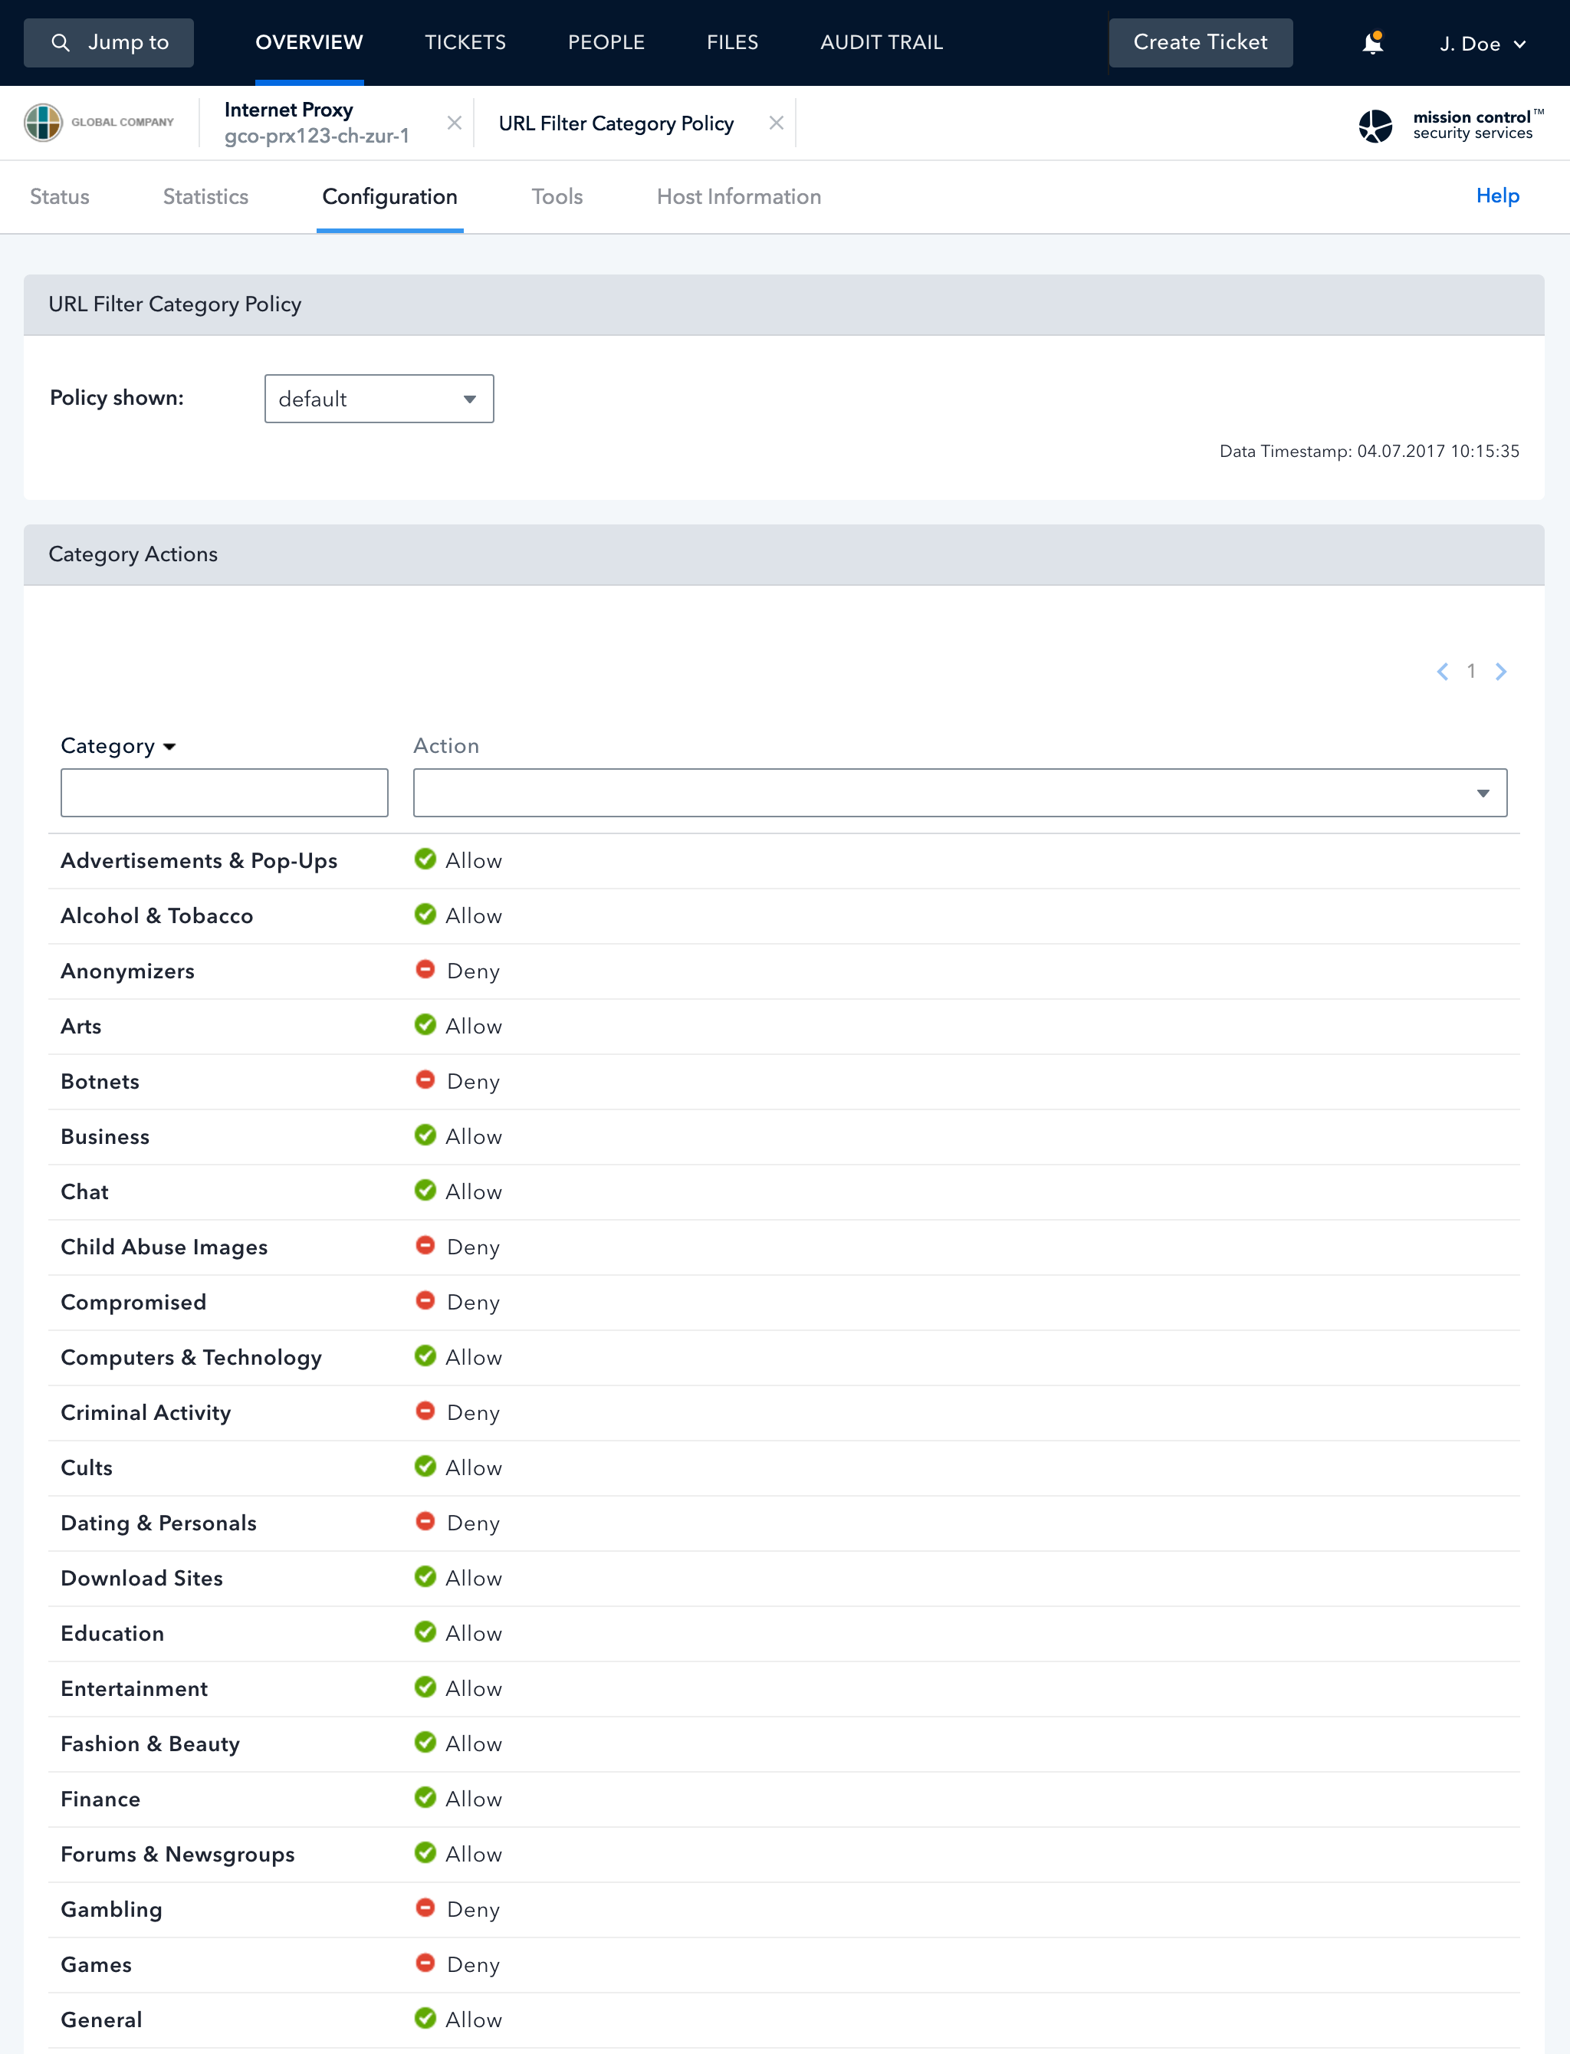Image resolution: width=1570 pixels, height=2054 pixels.
Task: Click the Jump to search button
Action: point(108,43)
